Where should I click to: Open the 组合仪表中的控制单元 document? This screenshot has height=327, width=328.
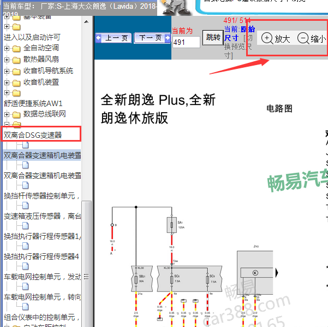(42, 317)
